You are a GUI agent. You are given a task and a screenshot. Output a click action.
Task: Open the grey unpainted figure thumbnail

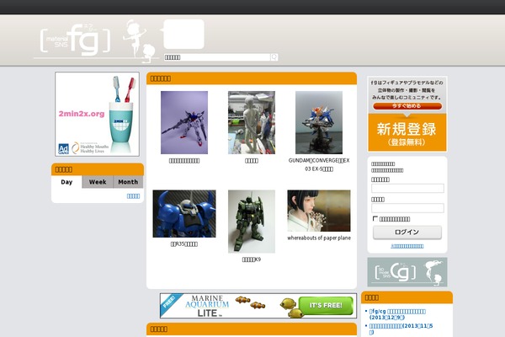252,122
